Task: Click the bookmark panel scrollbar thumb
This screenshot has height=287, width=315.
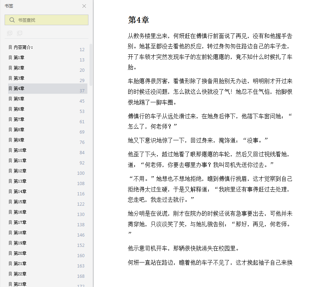Action: coord(91,65)
